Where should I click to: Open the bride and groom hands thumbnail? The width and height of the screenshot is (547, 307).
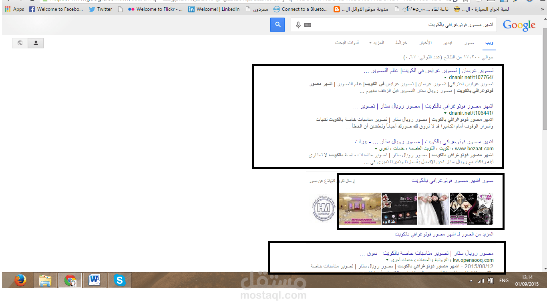[x=434, y=209]
